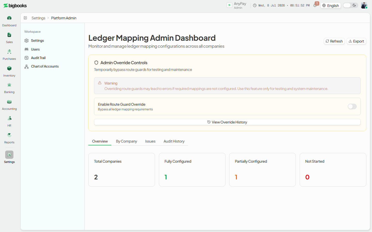Click the Export button
Image resolution: width=372 pixels, height=232 pixels.
click(357, 41)
